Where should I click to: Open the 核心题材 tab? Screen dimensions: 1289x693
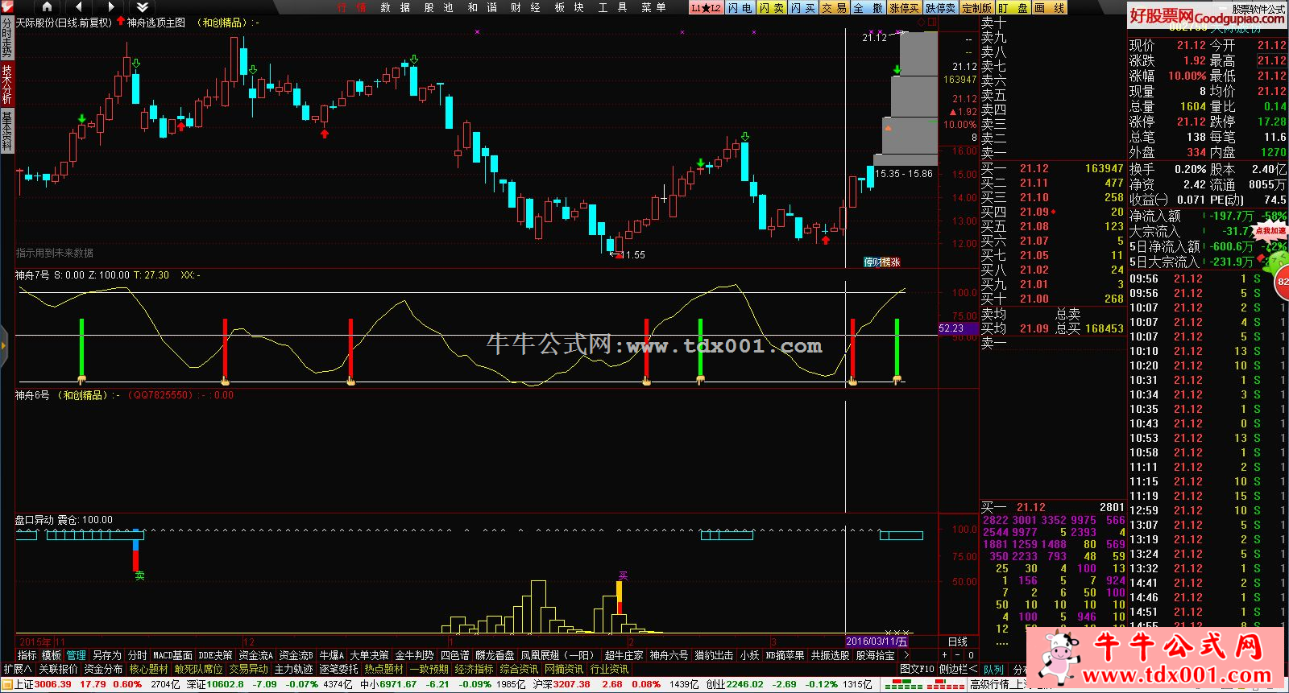click(x=148, y=669)
